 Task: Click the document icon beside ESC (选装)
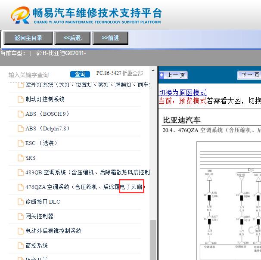[x=21, y=143]
